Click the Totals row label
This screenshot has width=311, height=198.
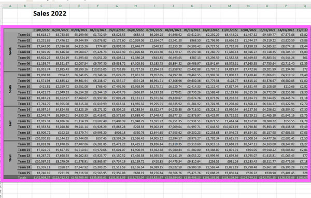22,177
